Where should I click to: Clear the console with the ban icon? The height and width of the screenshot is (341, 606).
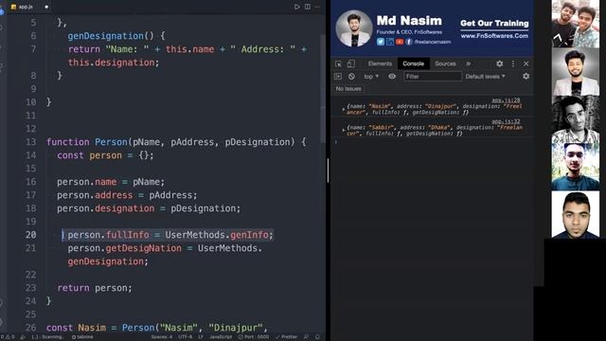351,77
